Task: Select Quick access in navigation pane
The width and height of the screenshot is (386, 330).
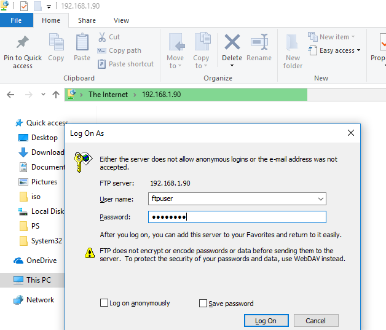Action: [42, 122]
